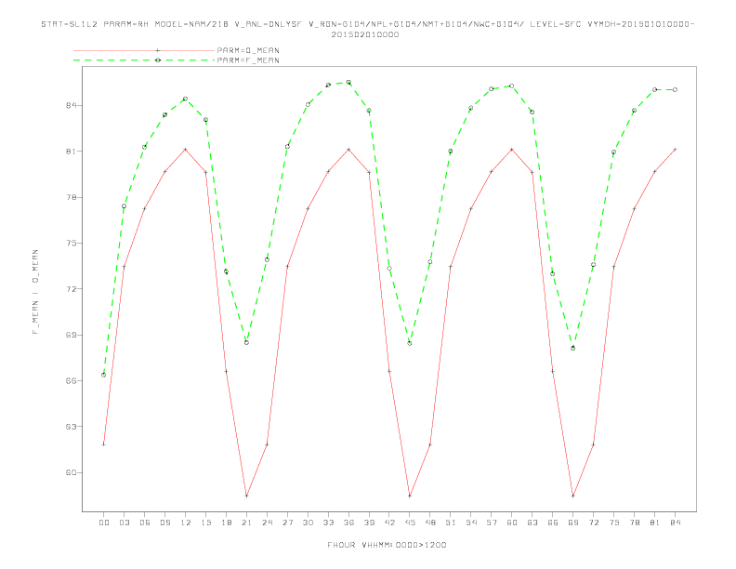The height and width of the screenshot is (569, 736).
Task: Click x-axis tick label 15
Action: (205, 523)
